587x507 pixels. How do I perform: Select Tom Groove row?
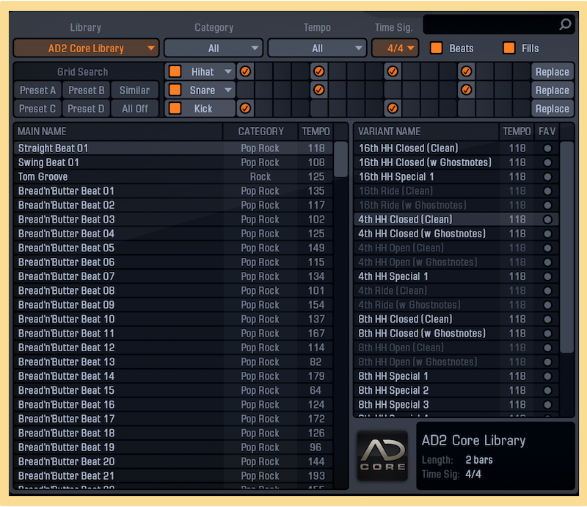click(173, 176)
